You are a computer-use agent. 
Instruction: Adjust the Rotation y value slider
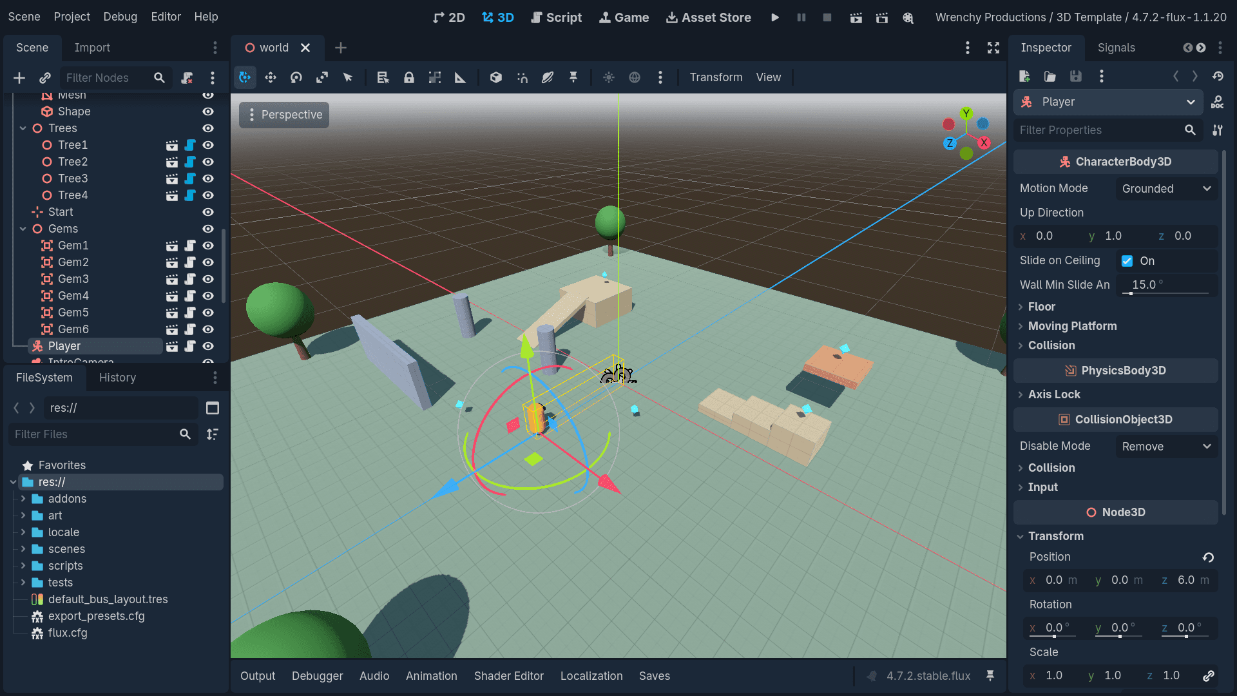point(1120,636)
